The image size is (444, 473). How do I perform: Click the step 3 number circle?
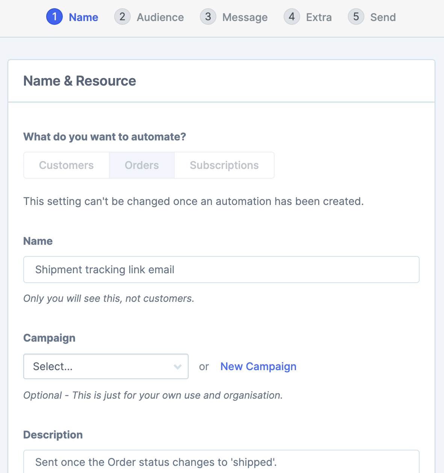pyautogui.click(x=208, y=17)
